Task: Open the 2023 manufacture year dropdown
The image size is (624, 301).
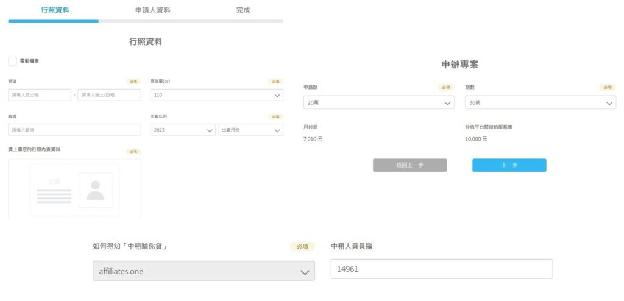Action: click(x=183, y=130)
